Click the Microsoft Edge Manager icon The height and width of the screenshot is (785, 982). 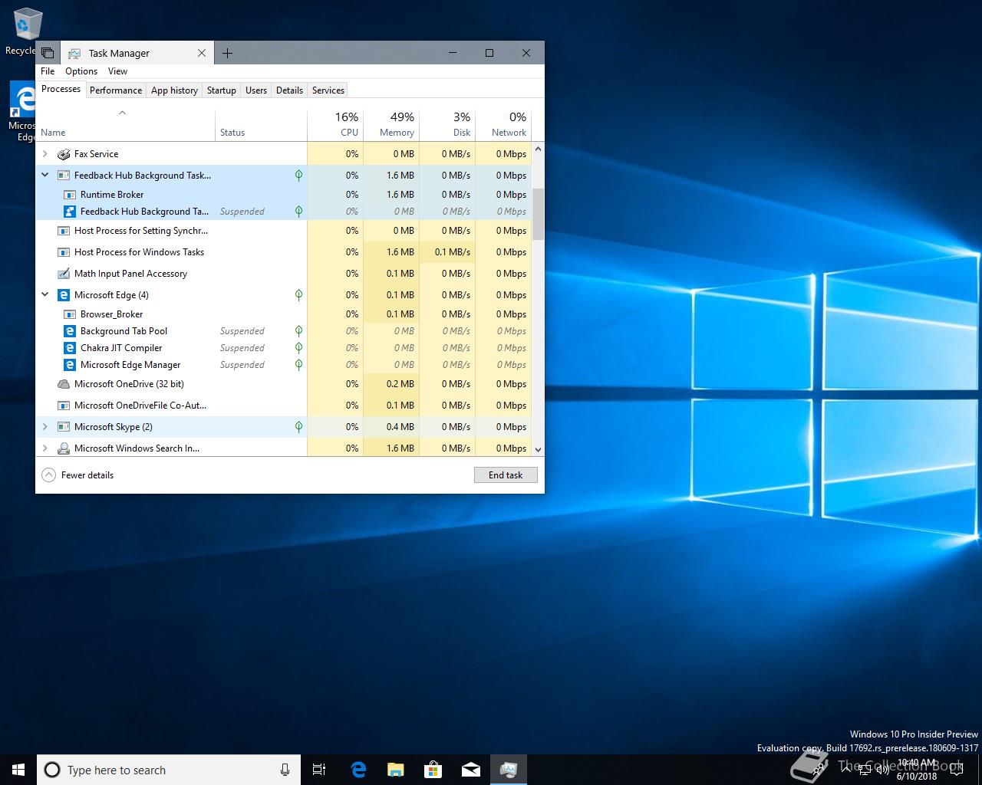coord(70,365)
